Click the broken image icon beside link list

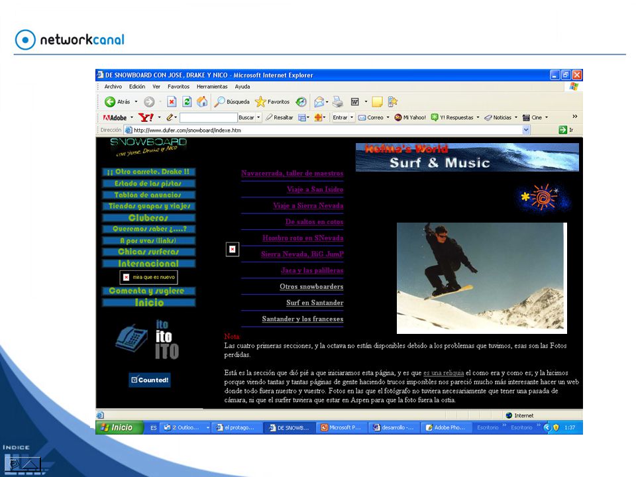[233, 249]
